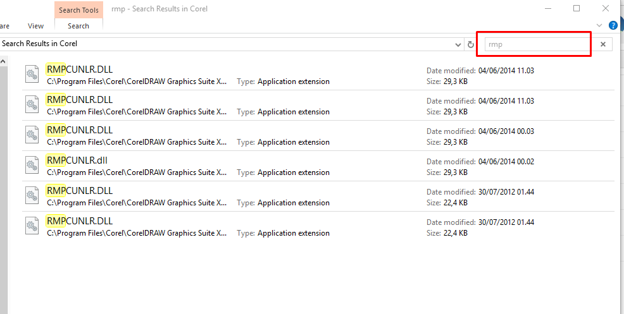The height and width of the screenshot is (314, 624).
Task: Click the search box containing rmp
Action: coord(538,44)
